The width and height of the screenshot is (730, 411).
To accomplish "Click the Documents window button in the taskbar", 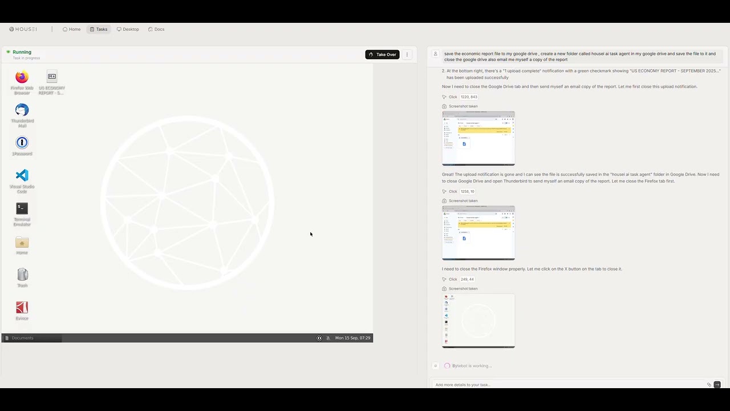I will [32, 338].
